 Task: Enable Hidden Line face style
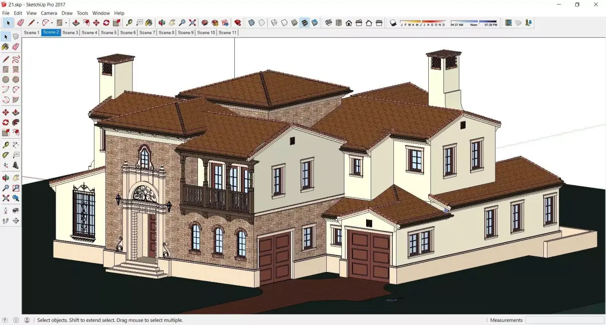[284, 23]
